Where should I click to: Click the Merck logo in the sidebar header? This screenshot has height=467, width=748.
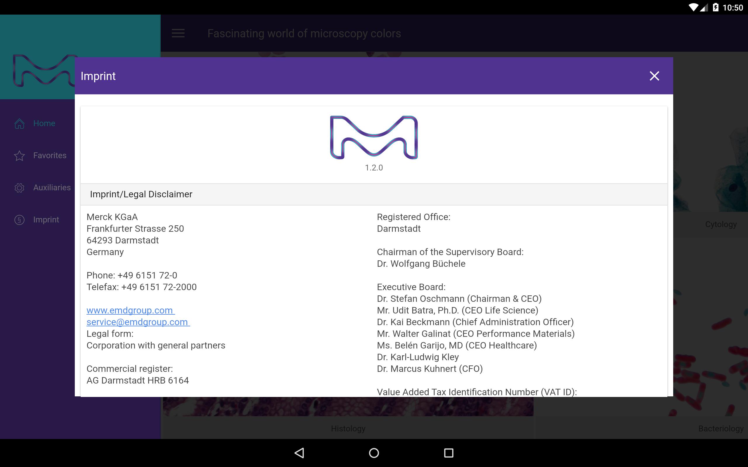(x=45, y=70)
